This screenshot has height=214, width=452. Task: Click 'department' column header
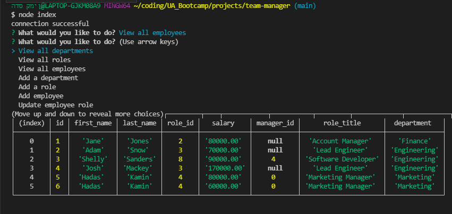(x=413, y=123)
